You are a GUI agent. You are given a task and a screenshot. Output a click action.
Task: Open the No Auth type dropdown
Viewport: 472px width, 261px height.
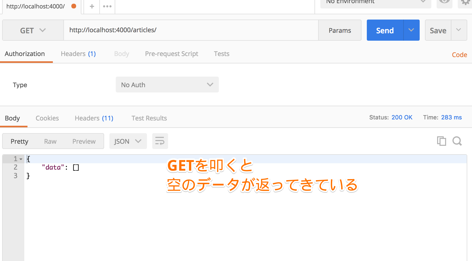click(167, 85)
